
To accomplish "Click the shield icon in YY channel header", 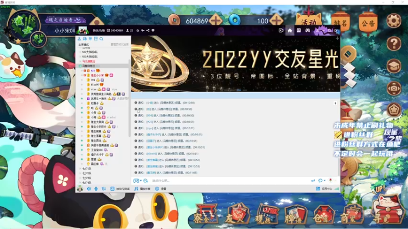I will coord(153,31).
